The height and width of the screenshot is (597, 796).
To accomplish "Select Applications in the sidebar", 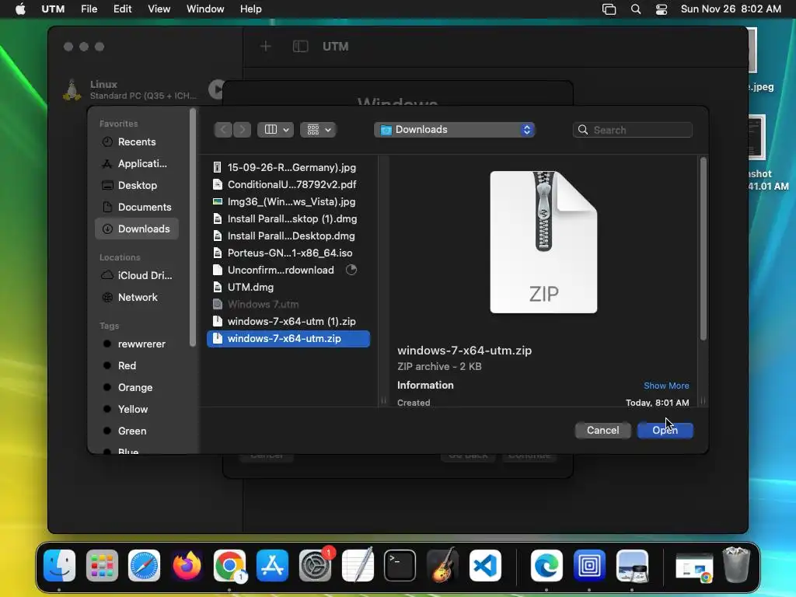I will 137,164.
